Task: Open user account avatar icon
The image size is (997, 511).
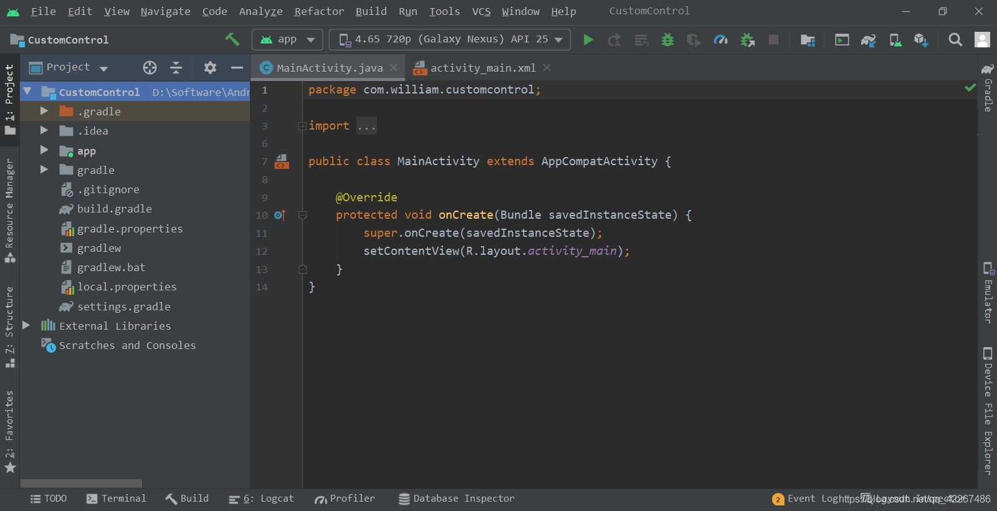Action: pos(982,40)
